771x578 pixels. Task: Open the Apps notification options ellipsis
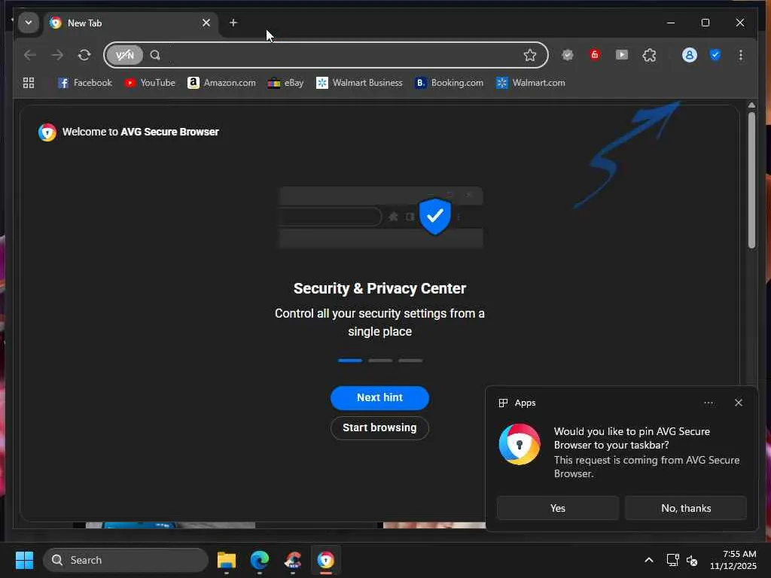tap(709, 403)
